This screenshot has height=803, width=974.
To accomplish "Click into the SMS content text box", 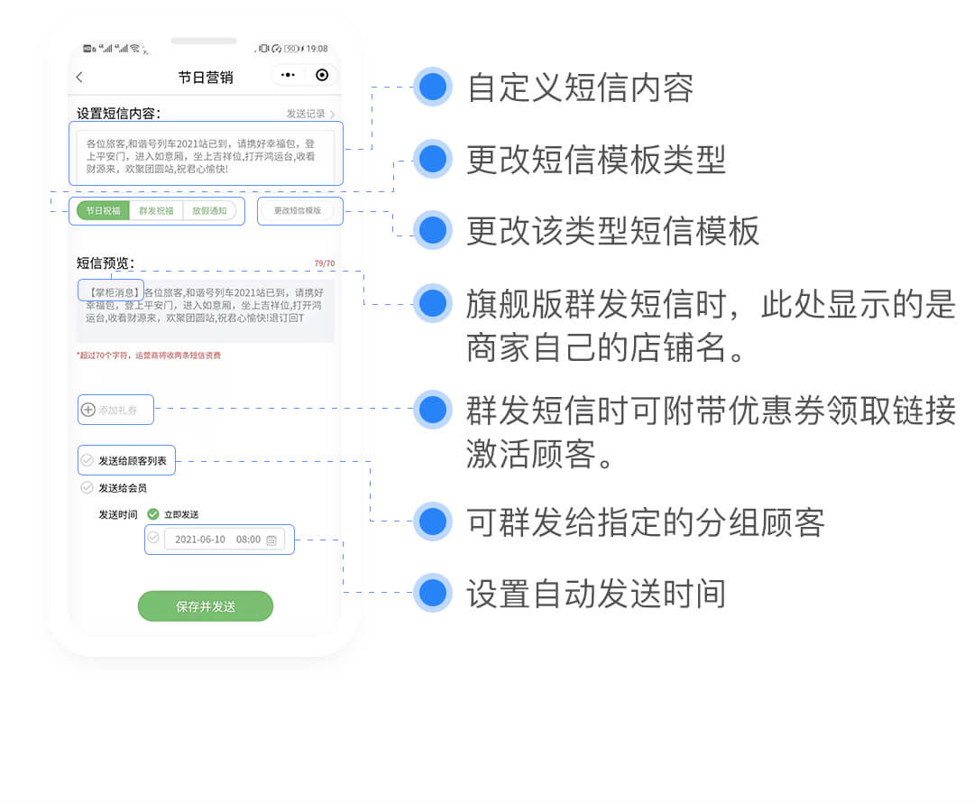I will coord(205,157).
